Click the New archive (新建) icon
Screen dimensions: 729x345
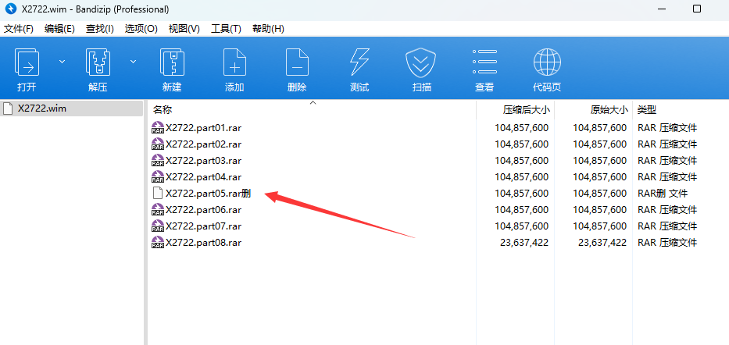pos(172,62)
